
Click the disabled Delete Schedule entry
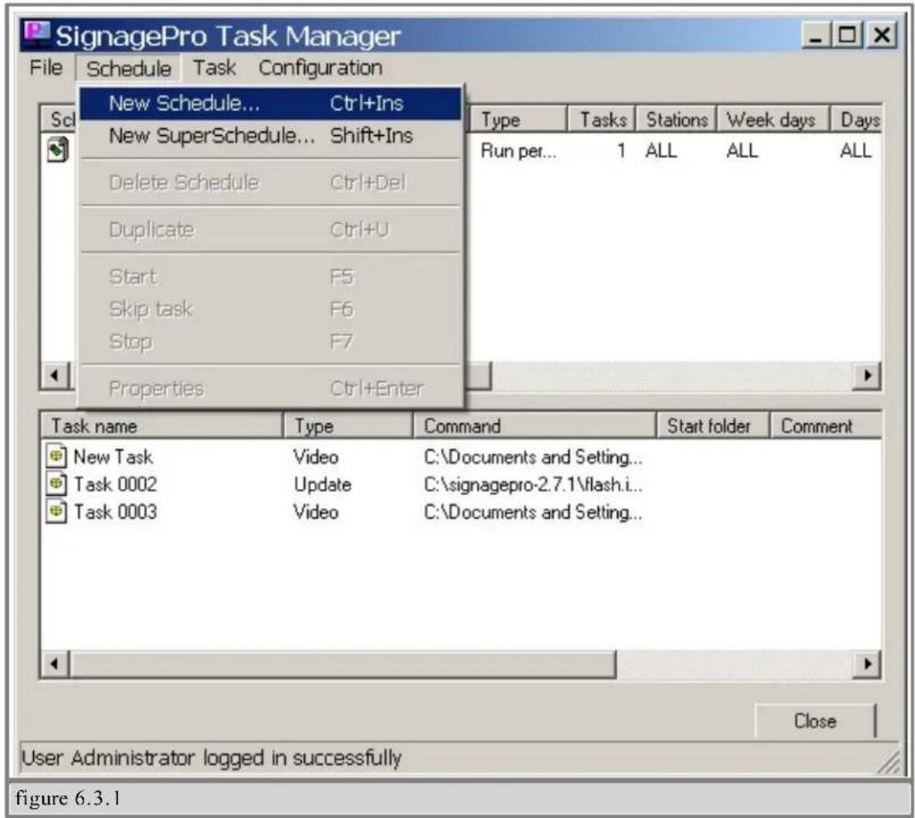270,183
